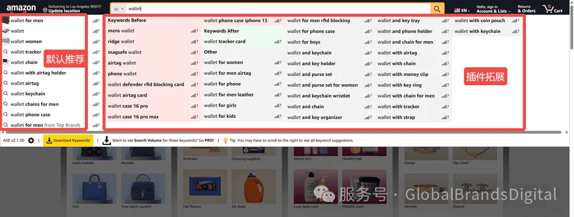
Task: Click inside the search box containing 'wallet'
Action: (x=278, y=9)
